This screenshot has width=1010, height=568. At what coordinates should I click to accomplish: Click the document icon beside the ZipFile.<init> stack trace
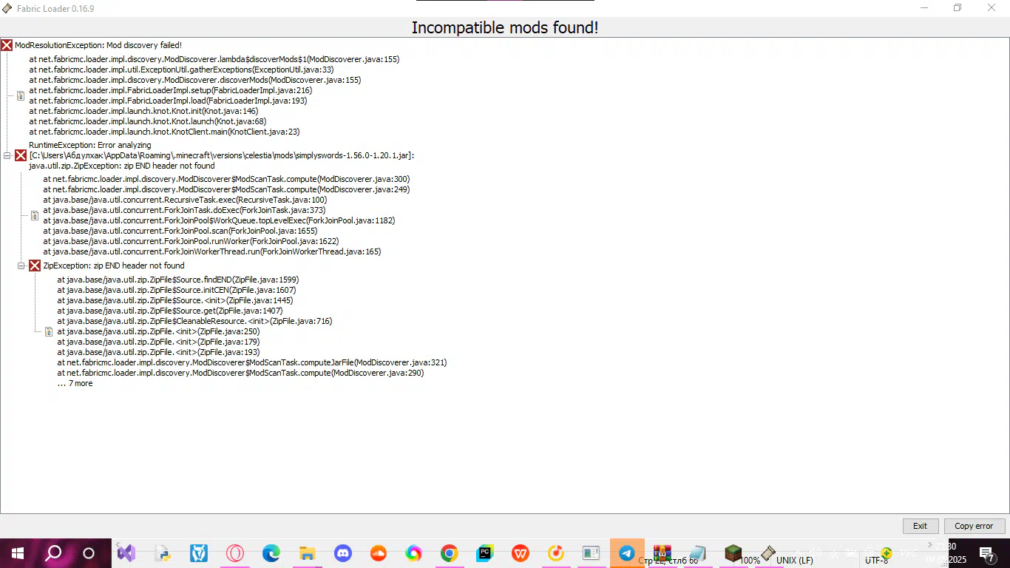click(49, 331)
